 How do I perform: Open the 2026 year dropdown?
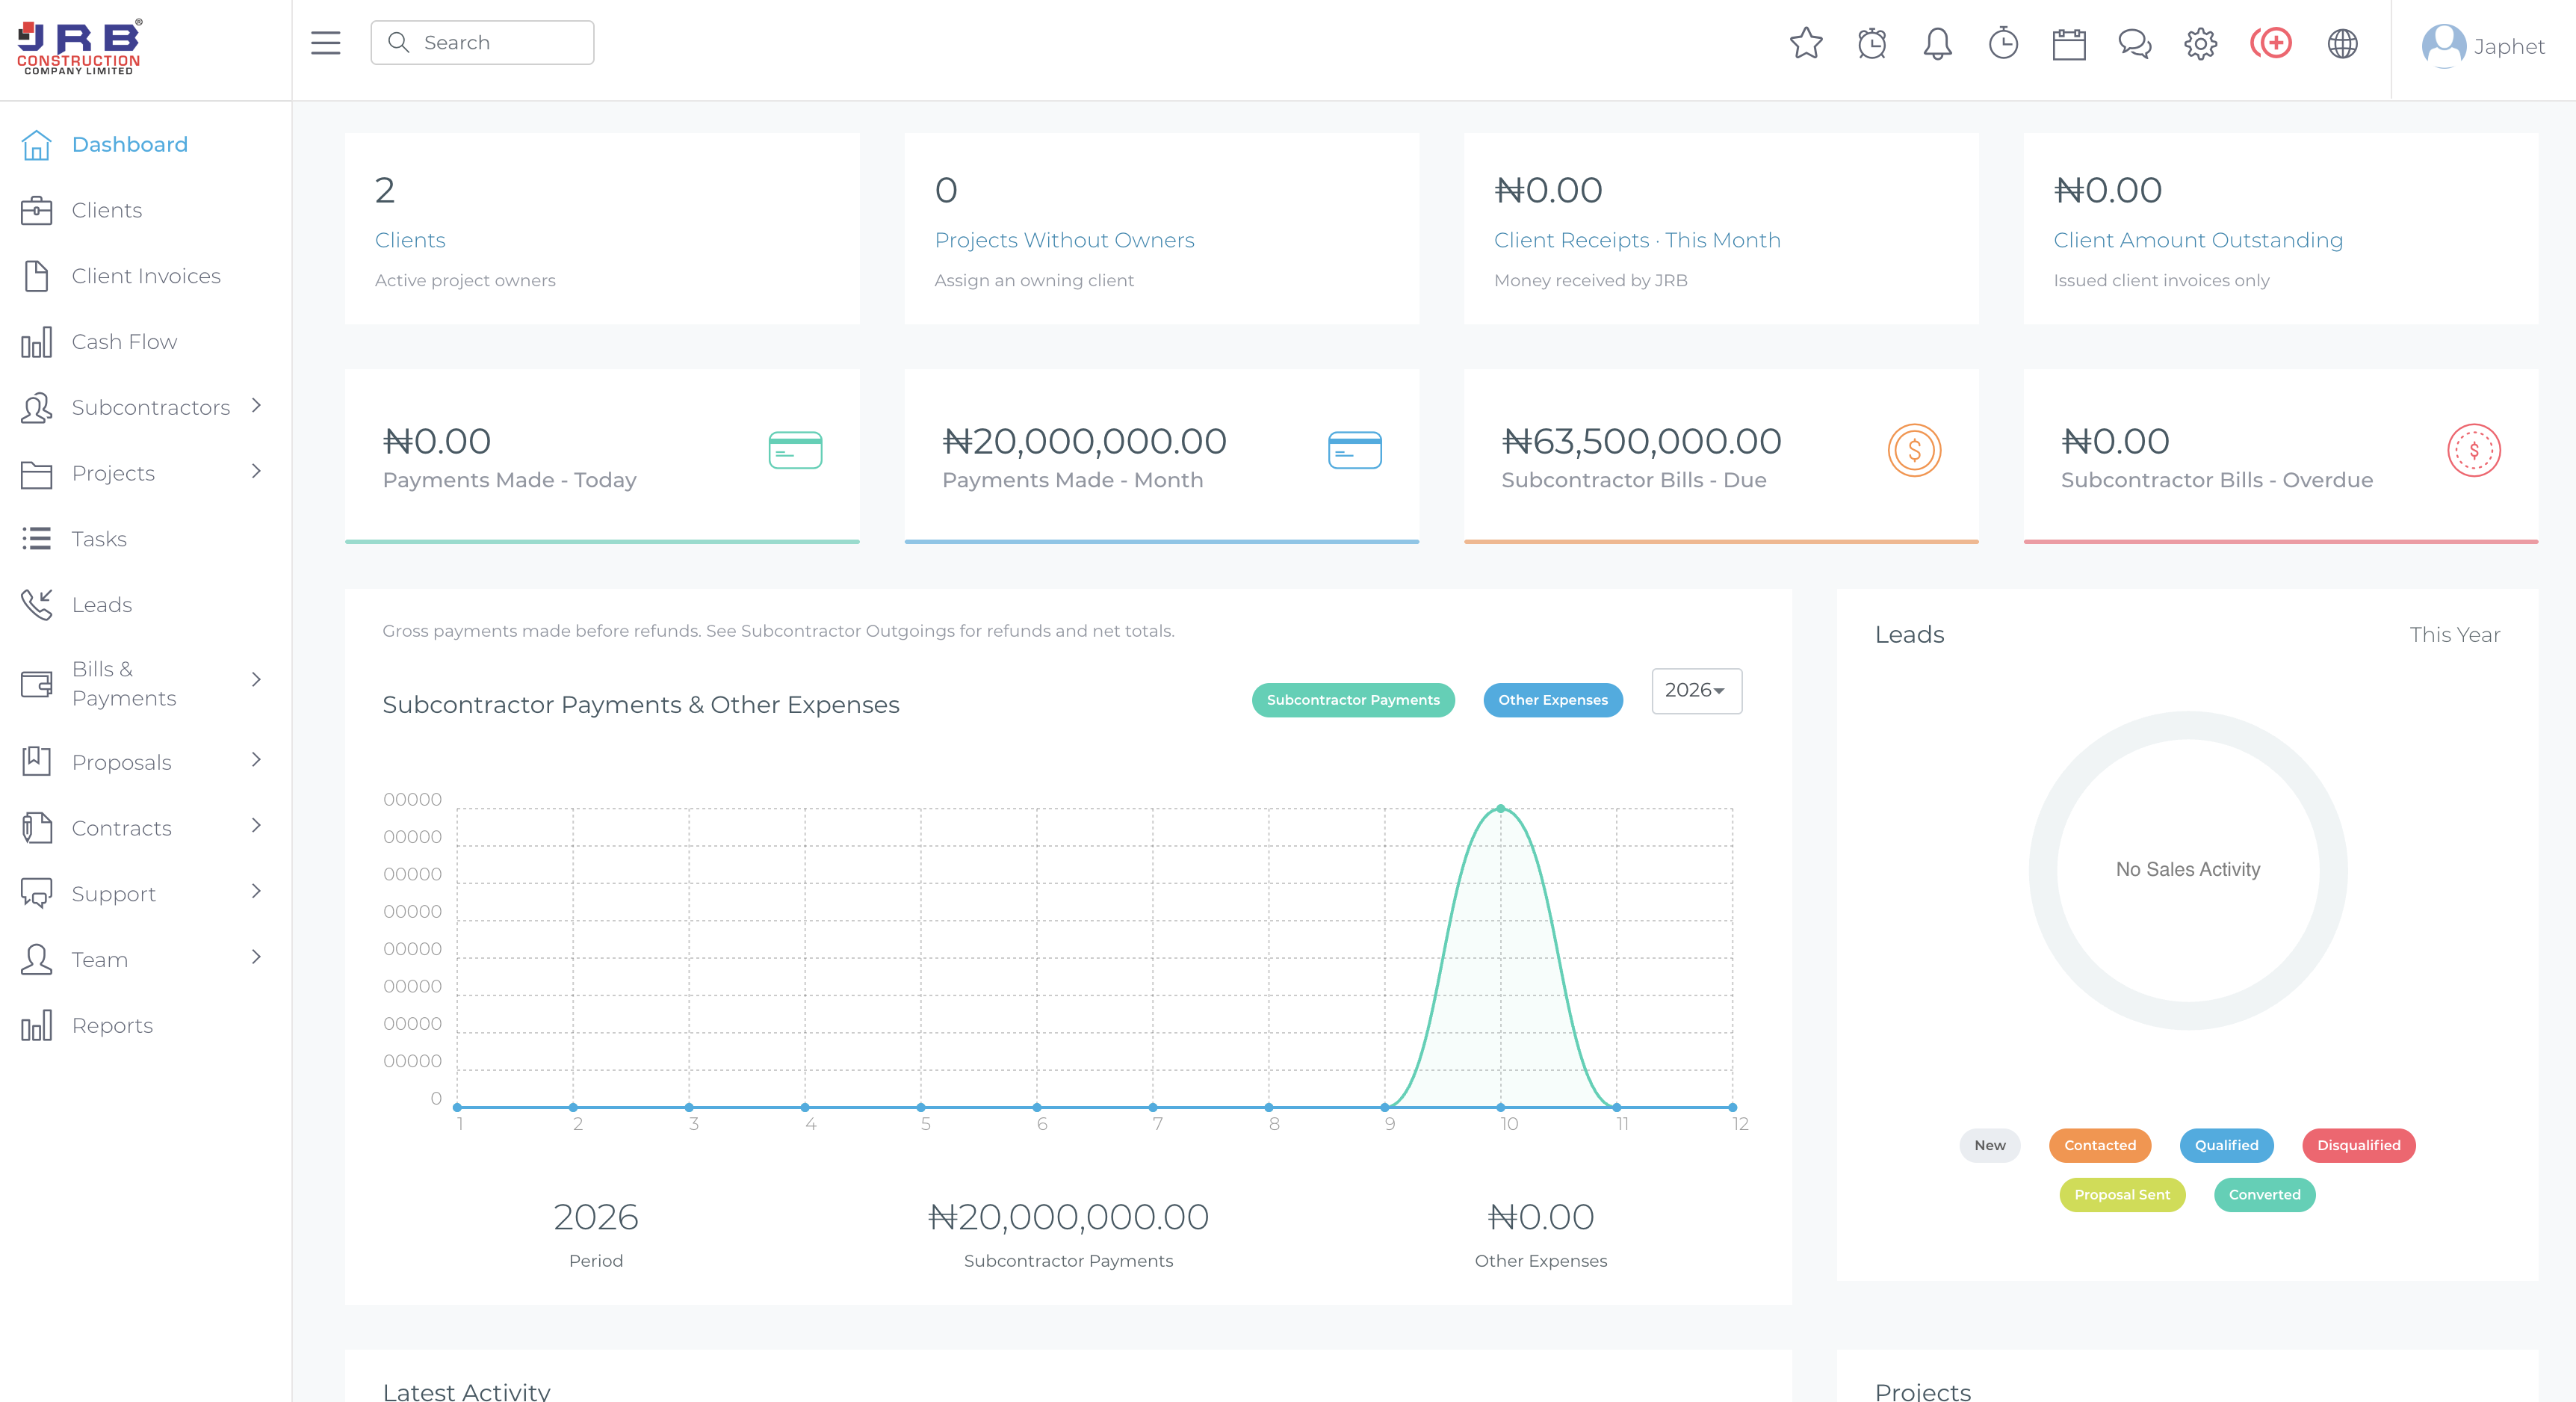pos(1696,691)
